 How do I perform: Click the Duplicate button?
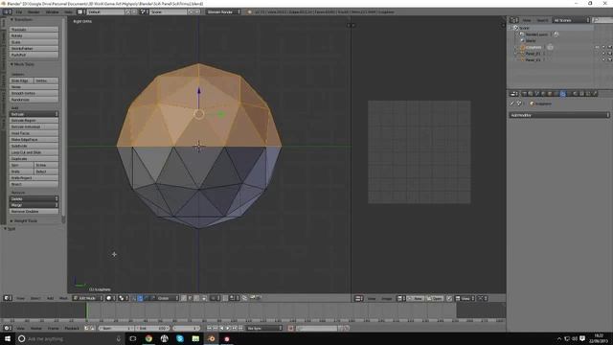tap(34, 159)
